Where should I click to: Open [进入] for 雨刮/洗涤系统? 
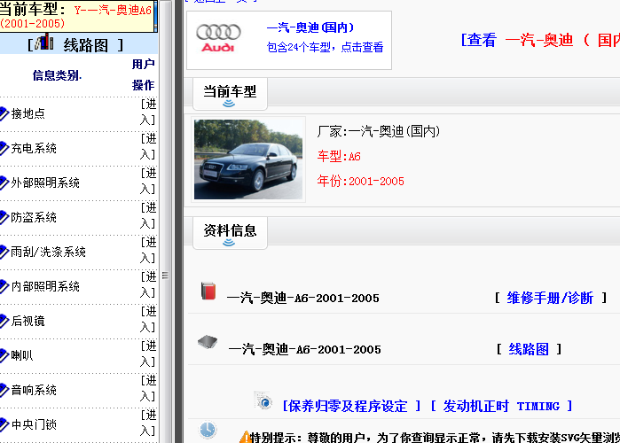(x=148, y=250)
